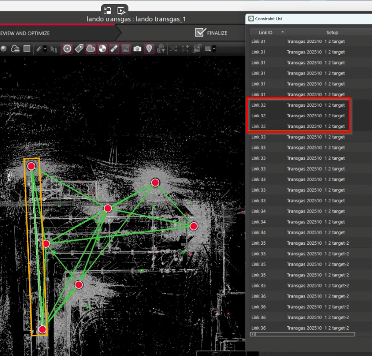Click the label tag icon in toolbar
The height and width of the screenshot is (356, 372).
(79, 49)
